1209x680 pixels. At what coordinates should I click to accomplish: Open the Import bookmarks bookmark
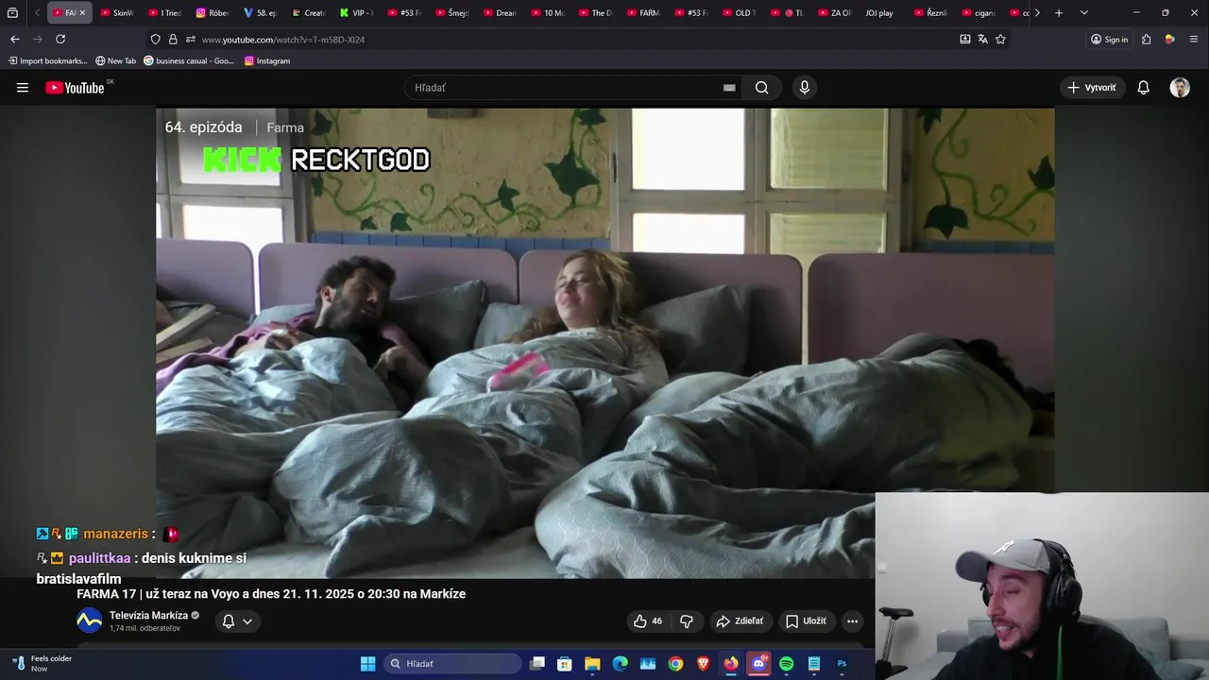pos(47,60)
